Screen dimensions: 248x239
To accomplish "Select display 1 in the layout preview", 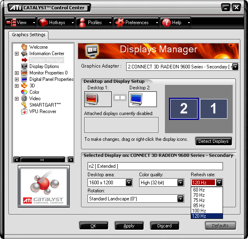I will pyautogui.click(x=214, y=109).
